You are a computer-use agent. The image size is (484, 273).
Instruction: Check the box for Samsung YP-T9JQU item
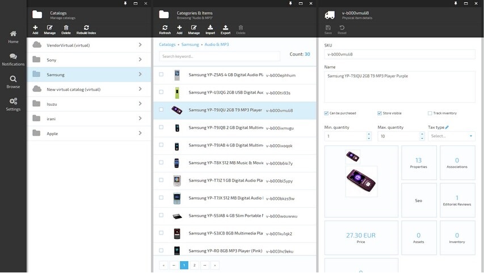pyautogui.click(x=161, y=110)
